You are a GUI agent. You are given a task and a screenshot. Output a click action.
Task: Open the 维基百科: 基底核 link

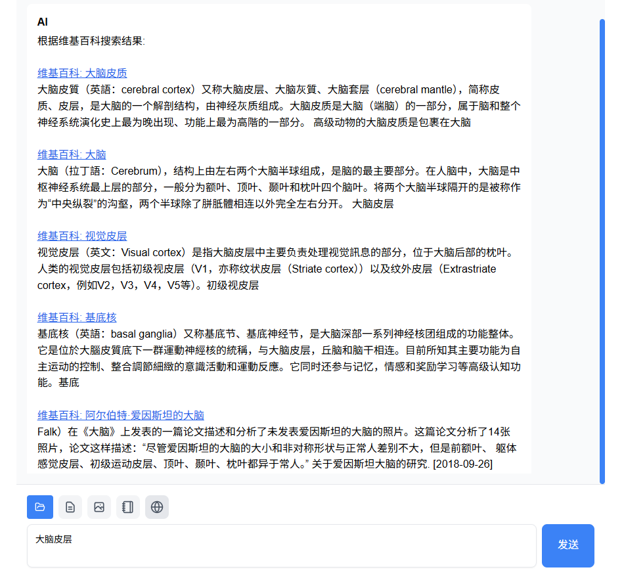(x=77, y=317)
